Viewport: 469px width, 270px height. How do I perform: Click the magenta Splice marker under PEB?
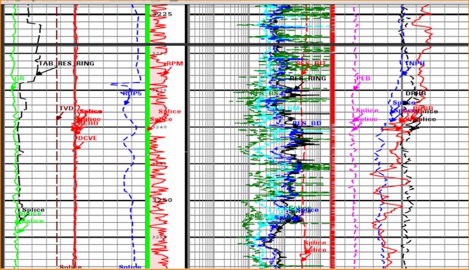[x=366, y=111]
